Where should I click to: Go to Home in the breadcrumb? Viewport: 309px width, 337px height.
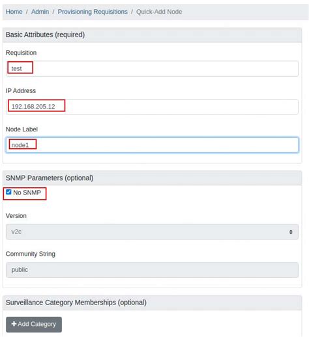[x=14, y=12]
